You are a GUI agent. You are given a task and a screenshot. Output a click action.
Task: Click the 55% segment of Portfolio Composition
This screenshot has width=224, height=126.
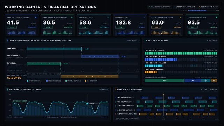pos(164,81)
